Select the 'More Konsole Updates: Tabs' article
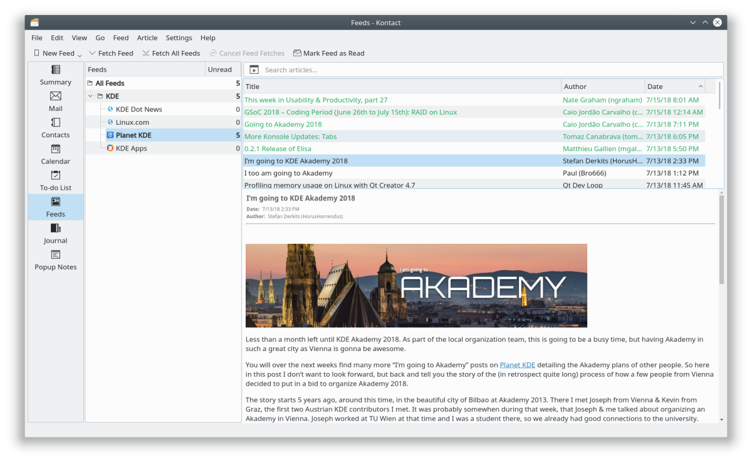The width and height of the screenshot is (752, 462). point(290,137)
